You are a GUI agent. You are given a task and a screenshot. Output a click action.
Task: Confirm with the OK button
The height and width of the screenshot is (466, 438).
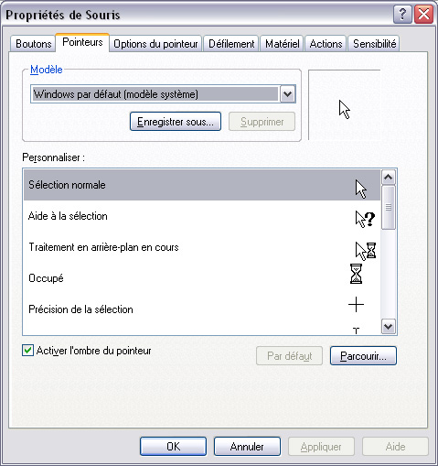point(173,447)
